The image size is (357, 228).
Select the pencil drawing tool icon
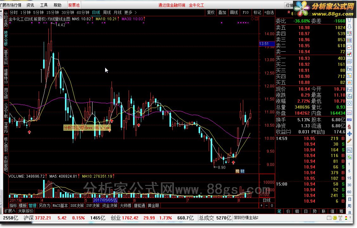pos(349,141)
